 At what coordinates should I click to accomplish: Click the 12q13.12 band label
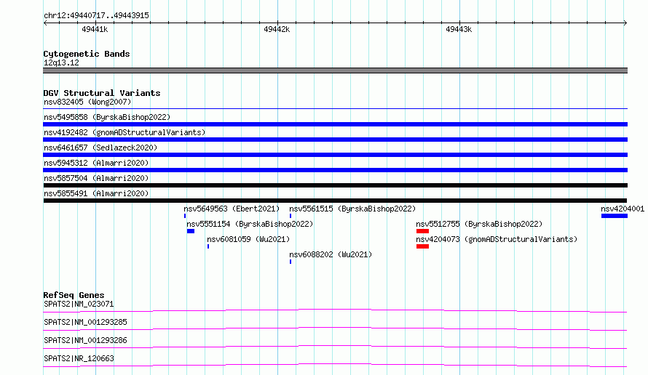pos(61,62)
